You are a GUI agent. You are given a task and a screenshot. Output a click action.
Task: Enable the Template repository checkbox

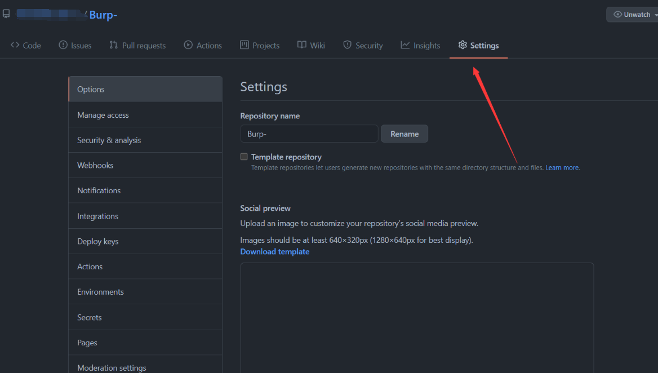coord(244,157)
